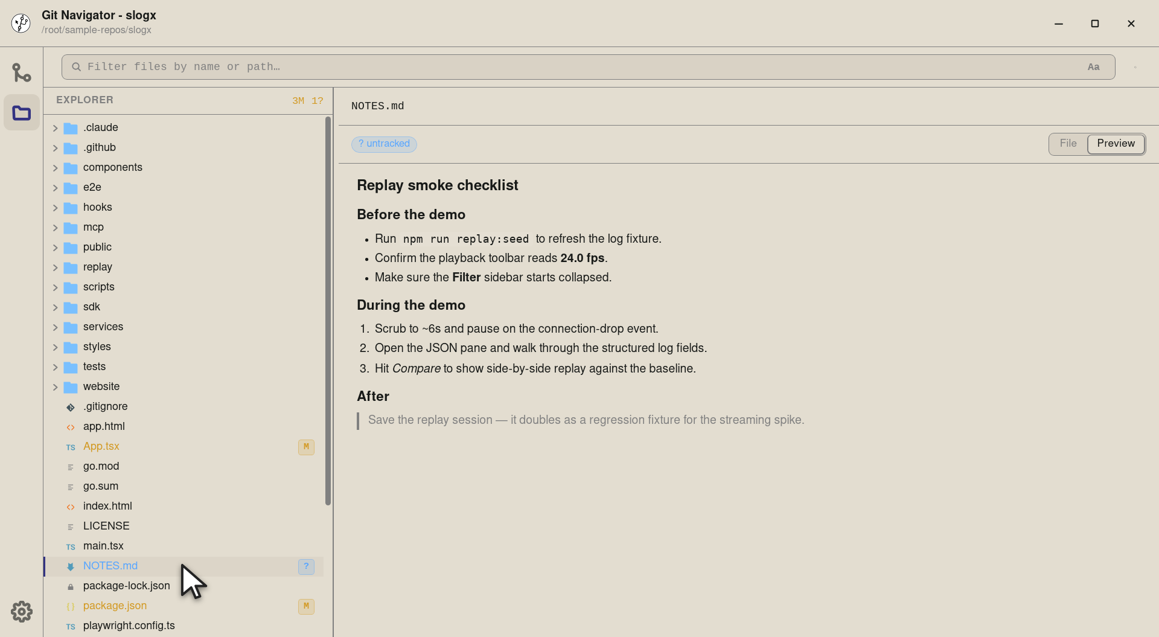Open main.tsx file
The width and height of the screenshot is (1159, 637).
(103, 546)
